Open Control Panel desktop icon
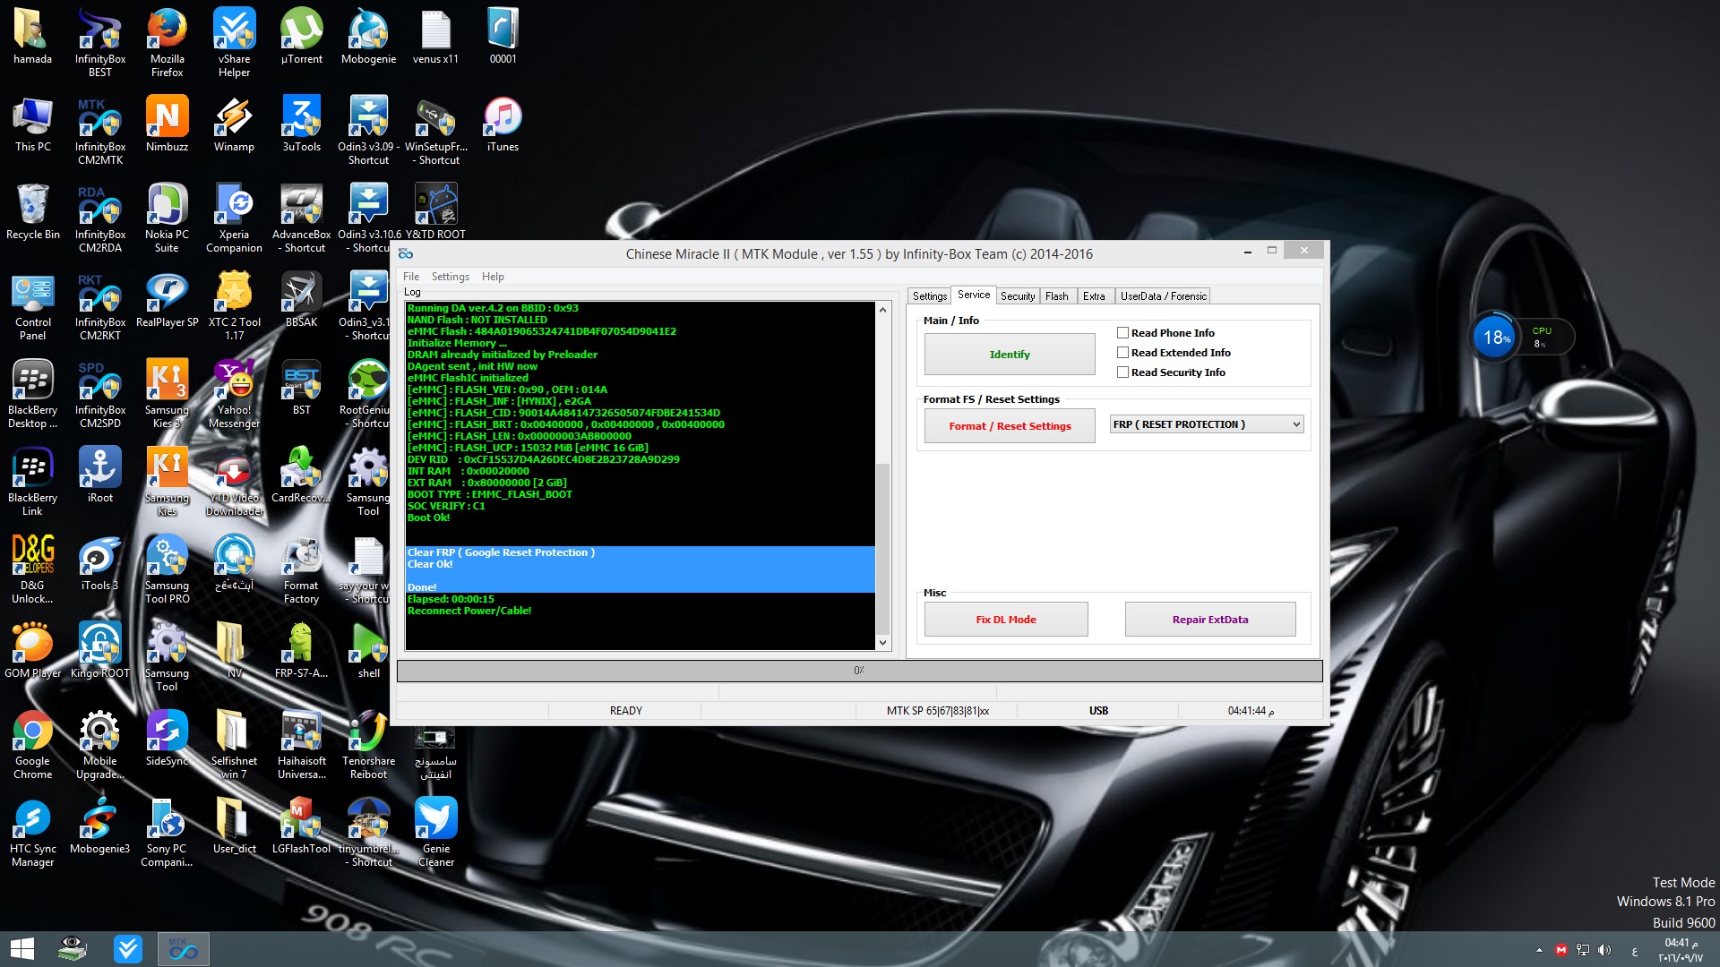Screen dimensions: 1720x967 [33, 305]
